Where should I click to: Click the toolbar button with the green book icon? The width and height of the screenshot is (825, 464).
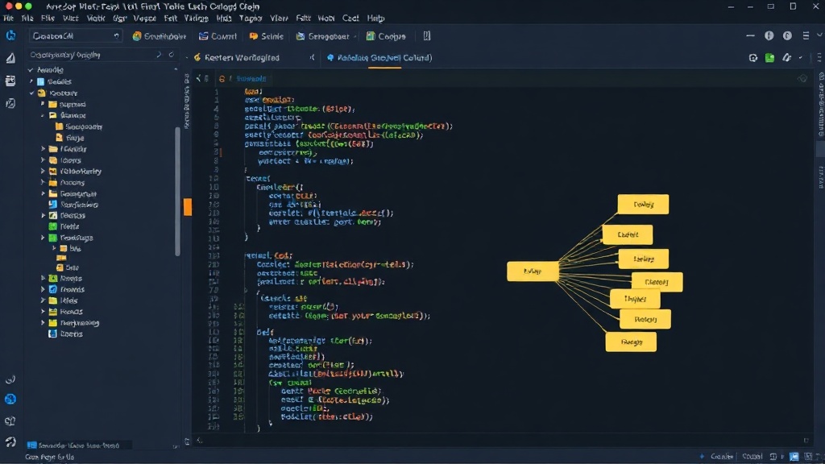pyautogui.click(x=386, y=36)
